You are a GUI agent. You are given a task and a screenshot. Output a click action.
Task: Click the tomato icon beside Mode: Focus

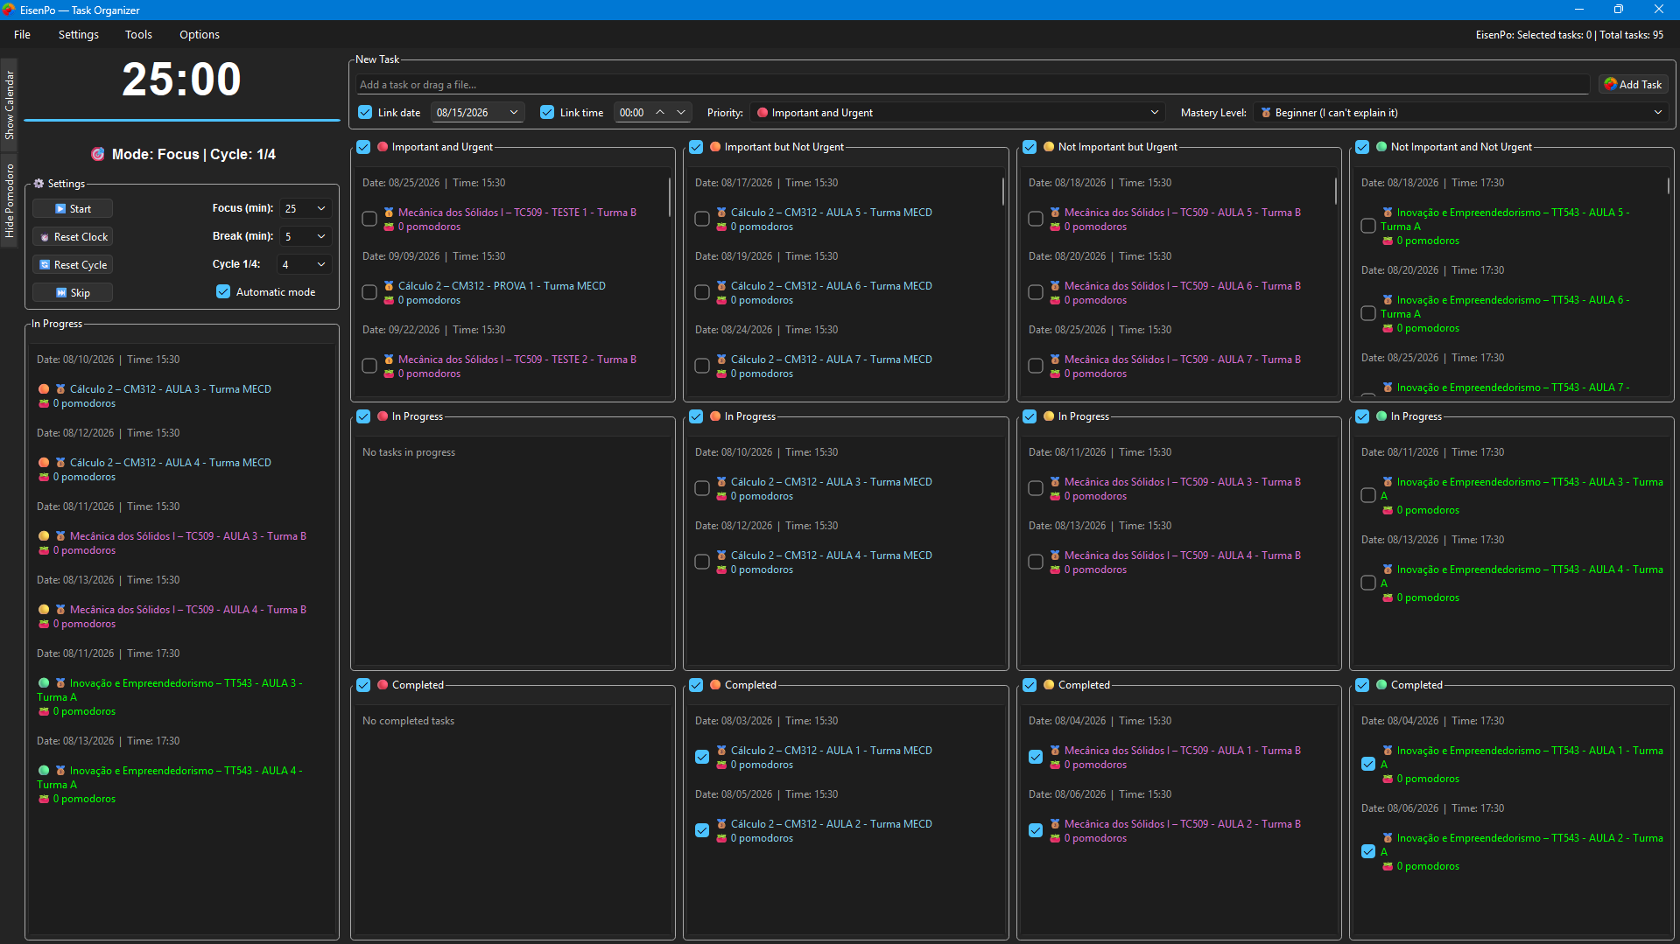click(98, 154)
